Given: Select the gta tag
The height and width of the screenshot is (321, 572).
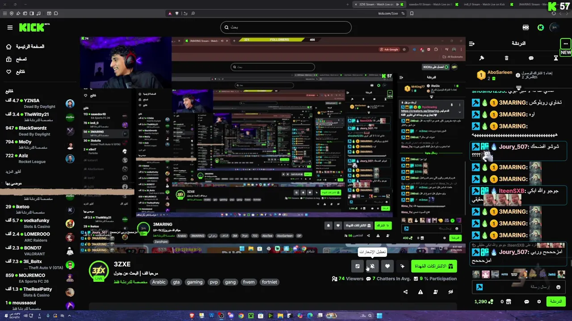Looking at the screenshot, I should click(x=176, y=282).
